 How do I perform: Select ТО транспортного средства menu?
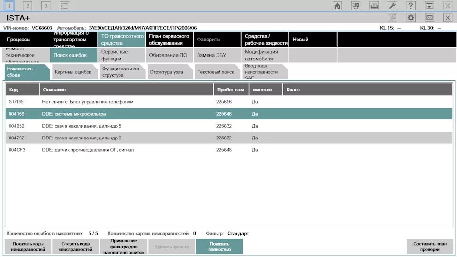[x=121, y=40]
